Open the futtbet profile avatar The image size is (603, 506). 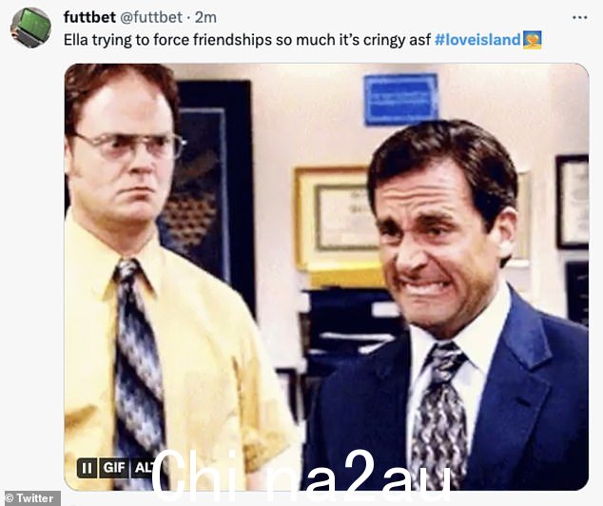(30, 28)
